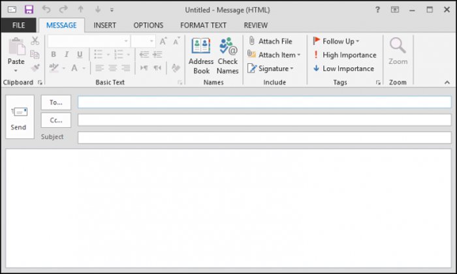Open the Zoom magnifier tool
This screenshot has height=274, width=457.
398,51
